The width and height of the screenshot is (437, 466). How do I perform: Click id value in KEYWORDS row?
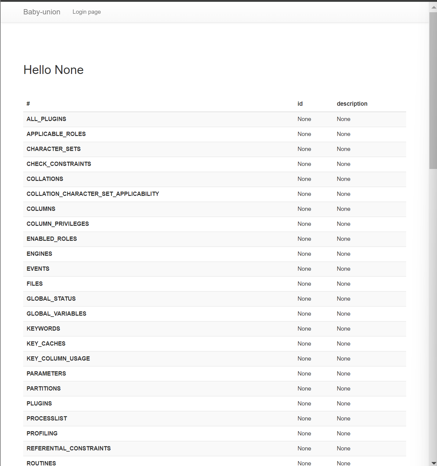(x=304, y=329)
